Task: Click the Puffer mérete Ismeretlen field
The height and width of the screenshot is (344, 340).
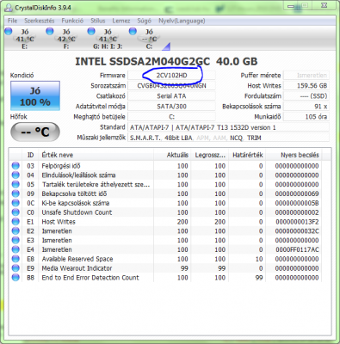Action: tap(306, 76)
